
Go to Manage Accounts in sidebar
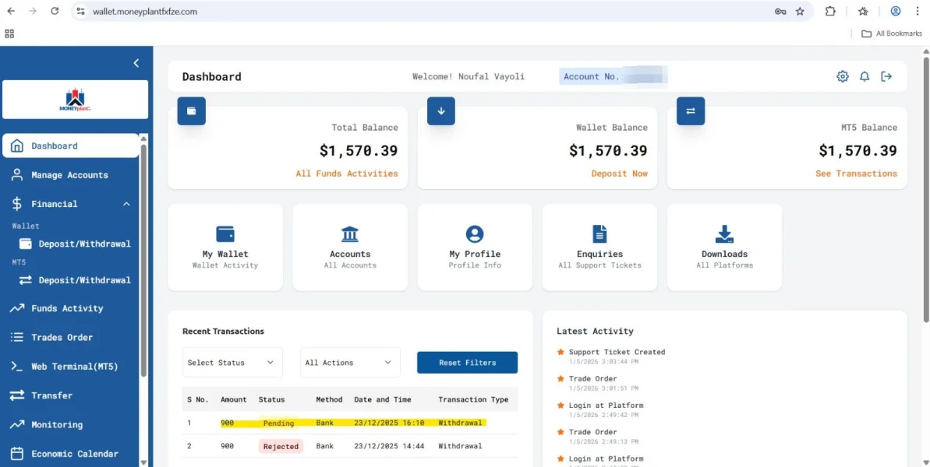(x=69, y=175)
